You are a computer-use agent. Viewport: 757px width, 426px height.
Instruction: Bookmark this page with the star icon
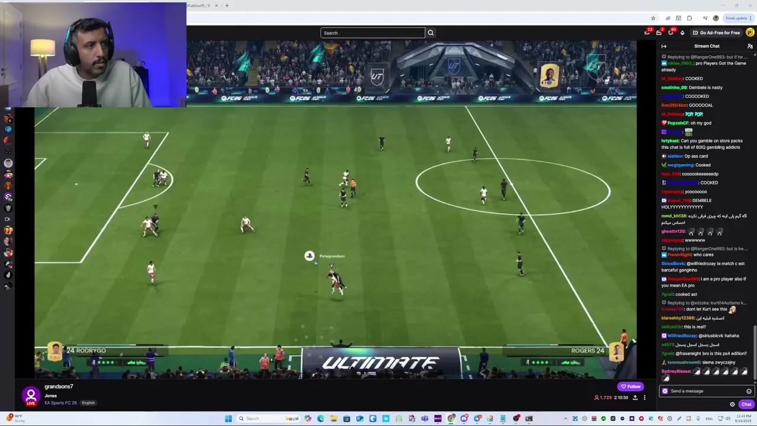[x=653, y=18]
